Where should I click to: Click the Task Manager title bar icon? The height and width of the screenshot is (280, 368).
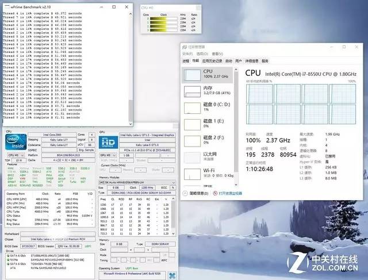tap(185, 47)
